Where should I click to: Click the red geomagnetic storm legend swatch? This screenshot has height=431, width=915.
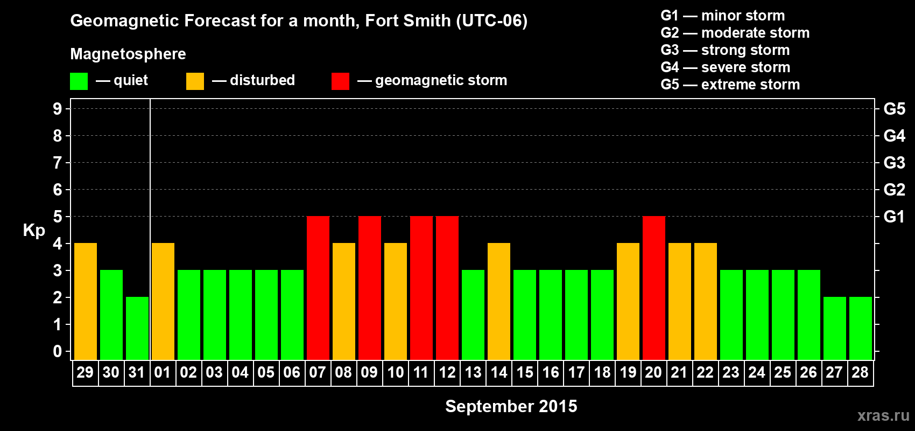pos(341,81)
